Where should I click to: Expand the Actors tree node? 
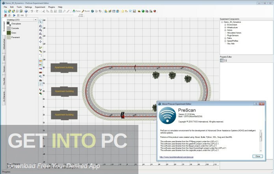click(225, 30)
